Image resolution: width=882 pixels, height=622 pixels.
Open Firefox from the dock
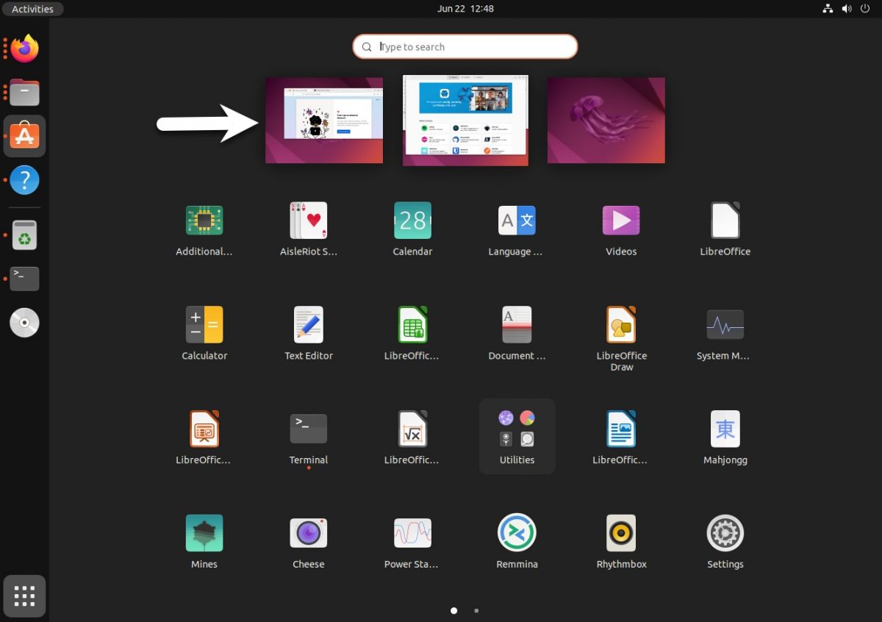click(x=24, y=49)
